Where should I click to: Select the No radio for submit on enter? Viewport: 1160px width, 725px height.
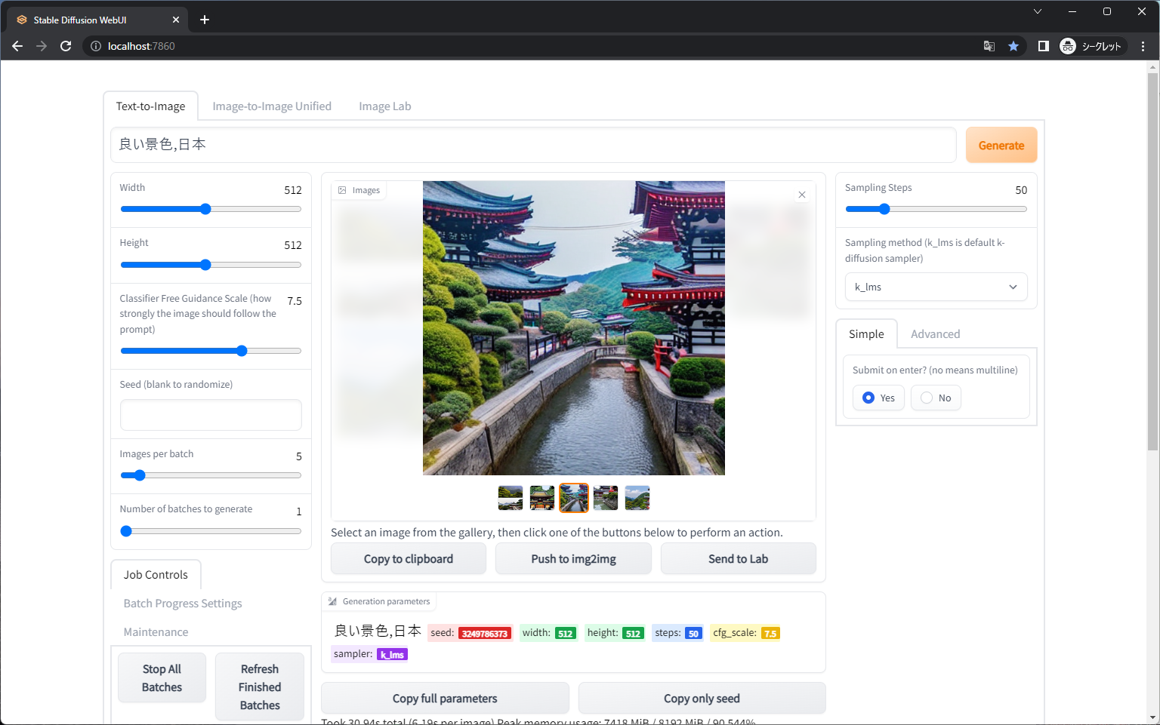pyautogui.click(x=926, y=398)
